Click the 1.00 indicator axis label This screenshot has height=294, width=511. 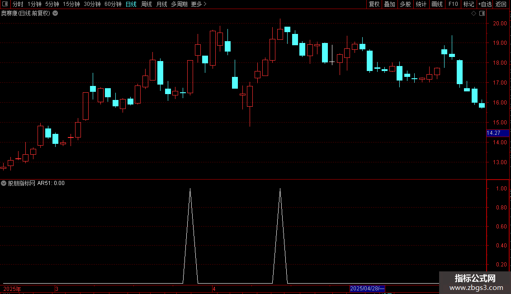[x=501, y=189]
